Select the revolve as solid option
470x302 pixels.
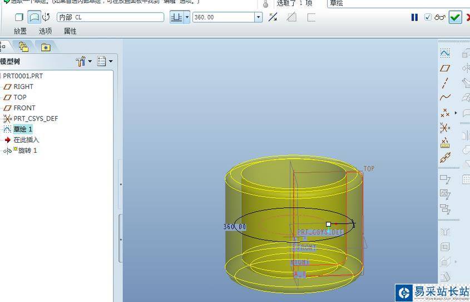coord(19,17)
